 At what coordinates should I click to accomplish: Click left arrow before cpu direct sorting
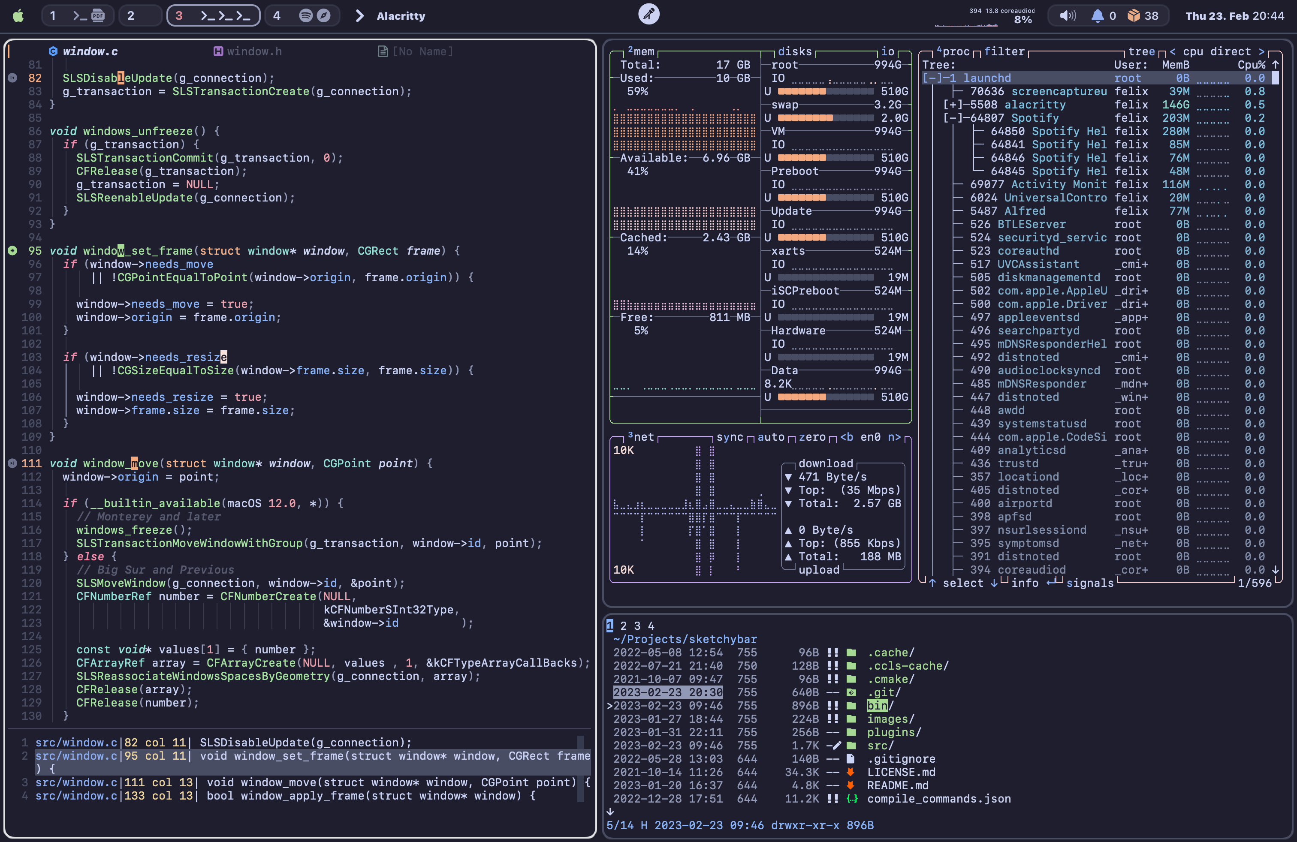(1172, 51)
